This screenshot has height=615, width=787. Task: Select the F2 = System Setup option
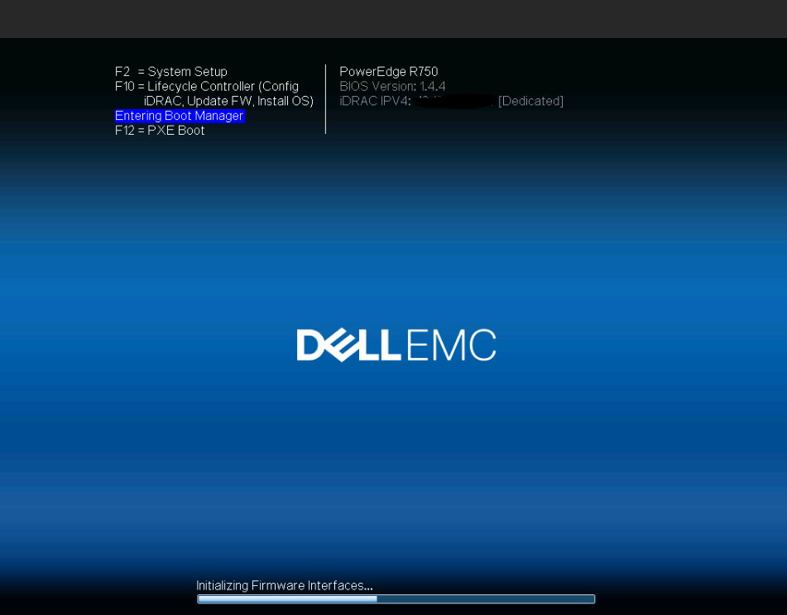coord(171,72)
